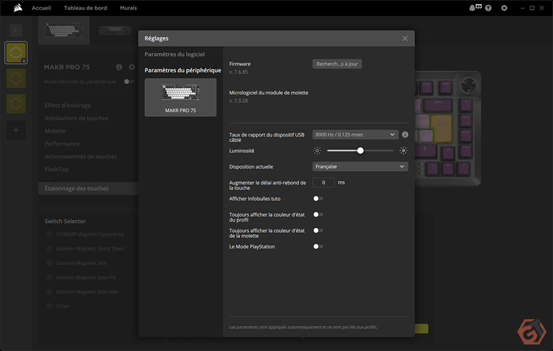The width and height of the screenshot is (553, 351).
Task: Open Actionnements de touches
Action: click(81, 157)
